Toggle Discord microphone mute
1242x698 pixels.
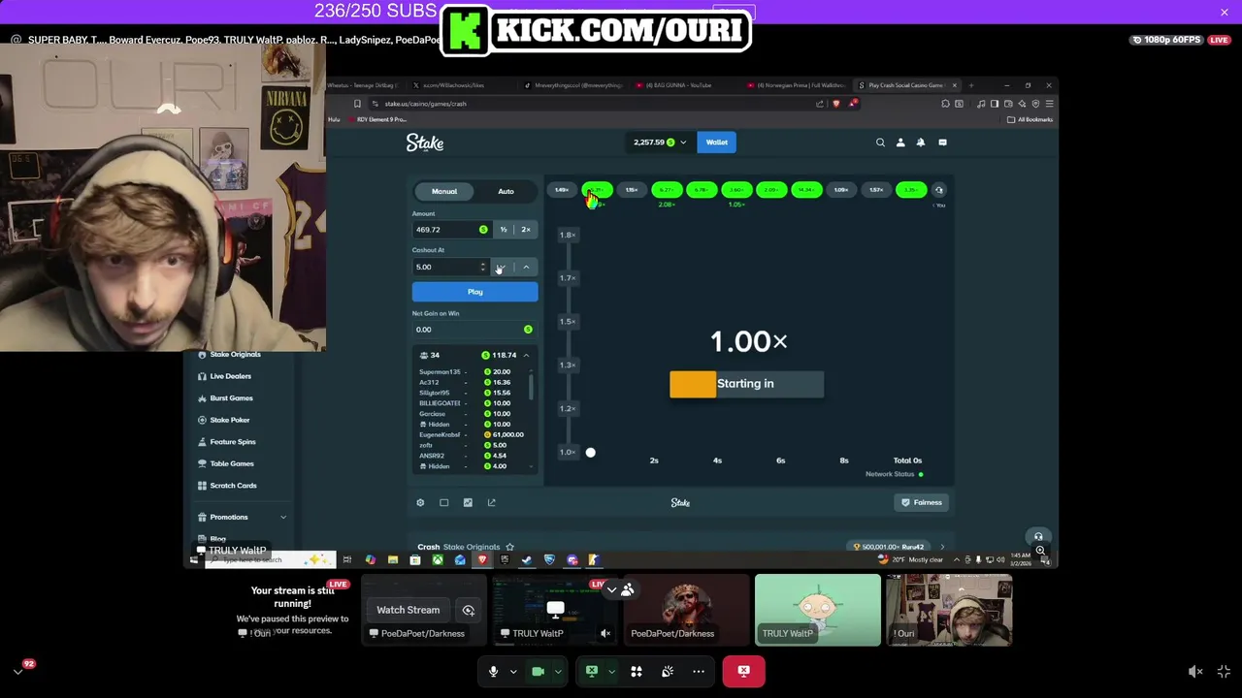point(493,671)
